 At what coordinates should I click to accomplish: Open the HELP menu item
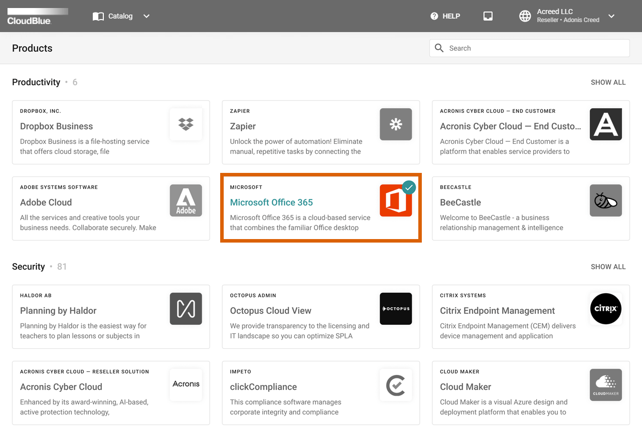[x=451, y=16]
